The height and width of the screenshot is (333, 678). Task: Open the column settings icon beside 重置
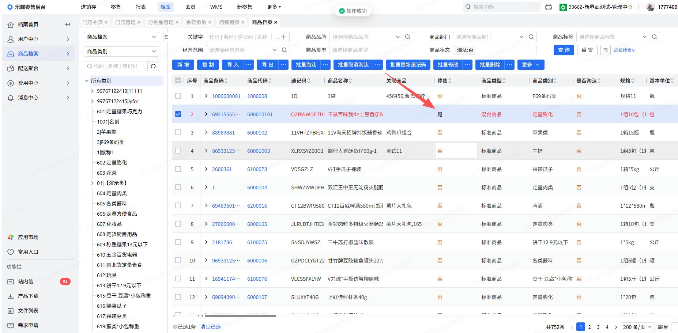[x=606, y=50]
